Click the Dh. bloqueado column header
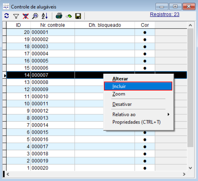 [105, 25]
